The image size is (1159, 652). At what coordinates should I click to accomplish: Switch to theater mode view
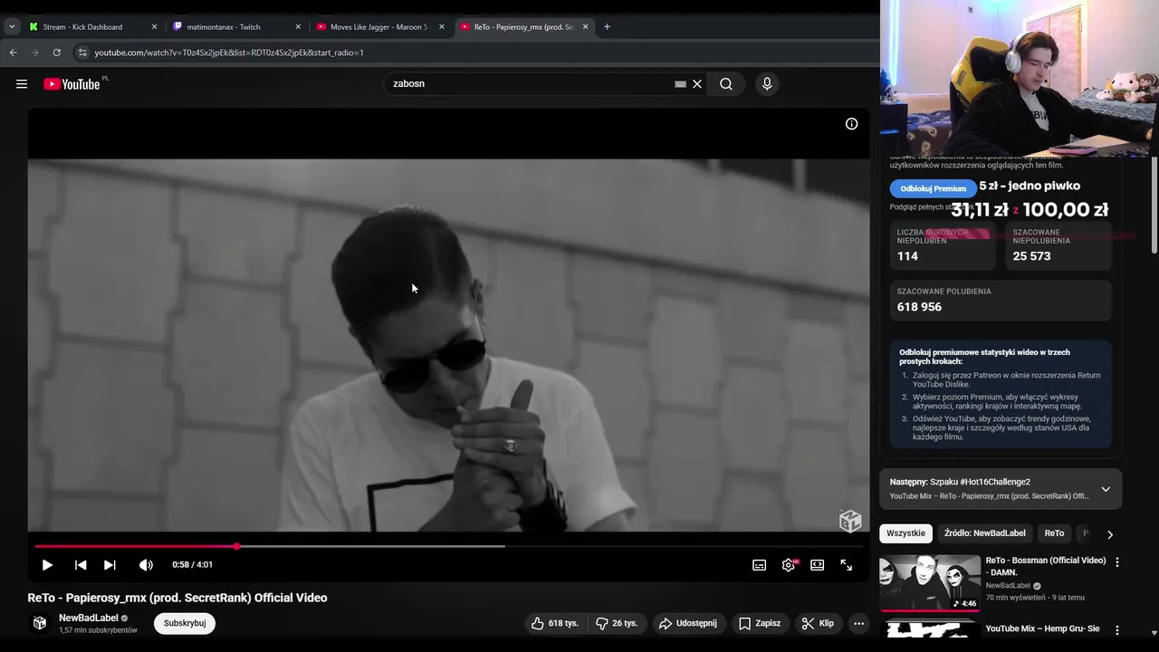(x=817, y=565)
